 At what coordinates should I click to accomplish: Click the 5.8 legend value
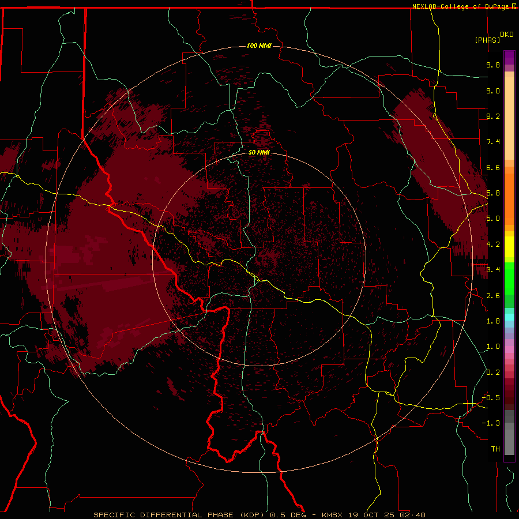pyautogui.click(x=493, y=193)
